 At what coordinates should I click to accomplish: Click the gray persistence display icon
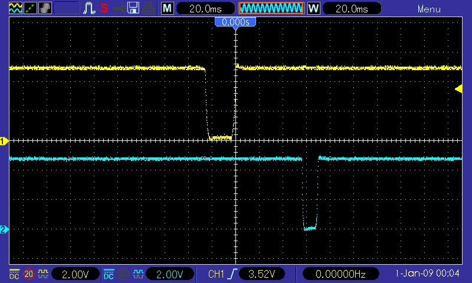[x=45, y=8]
